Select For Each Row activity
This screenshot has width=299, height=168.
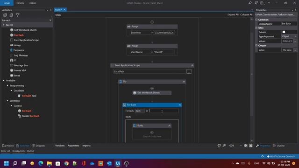29,96
